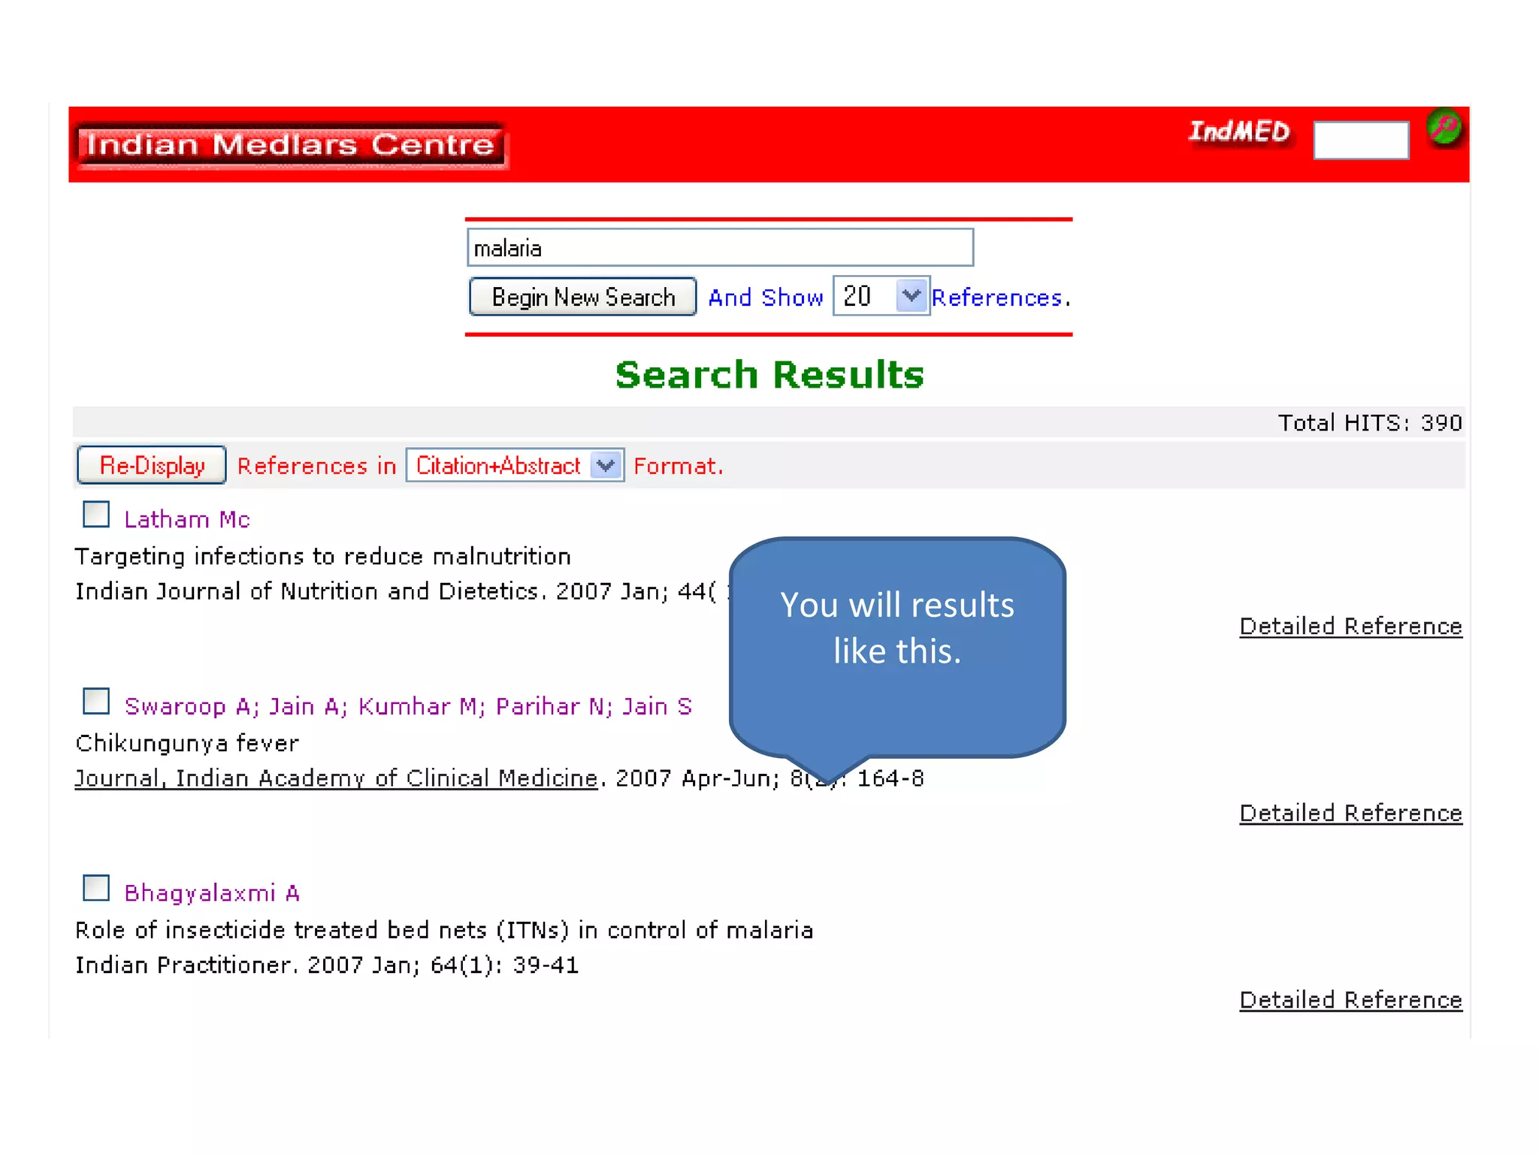Open Detailed Reference for Chikungunya fever article
Viewport: 1539px width, 1154px height.
point(1350,814)
